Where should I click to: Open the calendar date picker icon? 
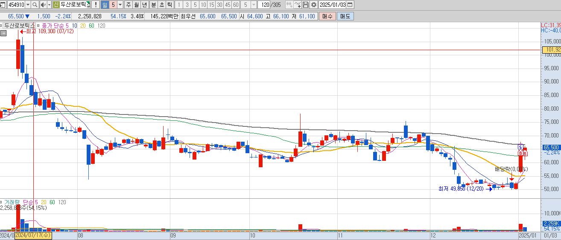coord(350,5)
